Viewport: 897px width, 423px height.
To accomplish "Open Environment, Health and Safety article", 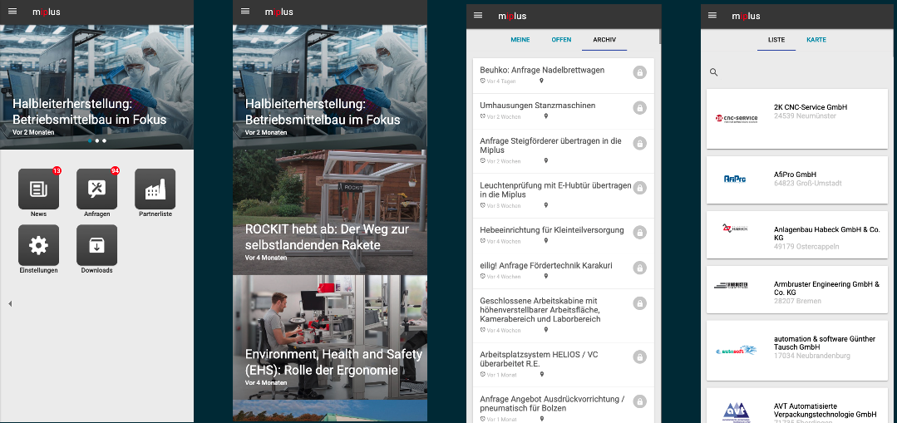I will pyautogui.click(x=329, y=337).
